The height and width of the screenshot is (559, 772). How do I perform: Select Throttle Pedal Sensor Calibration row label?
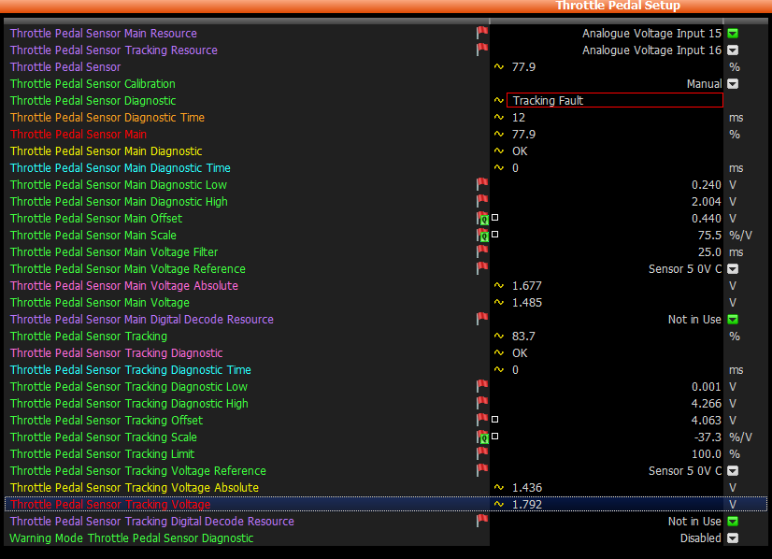pyautogui.click(x=93, y=84)
